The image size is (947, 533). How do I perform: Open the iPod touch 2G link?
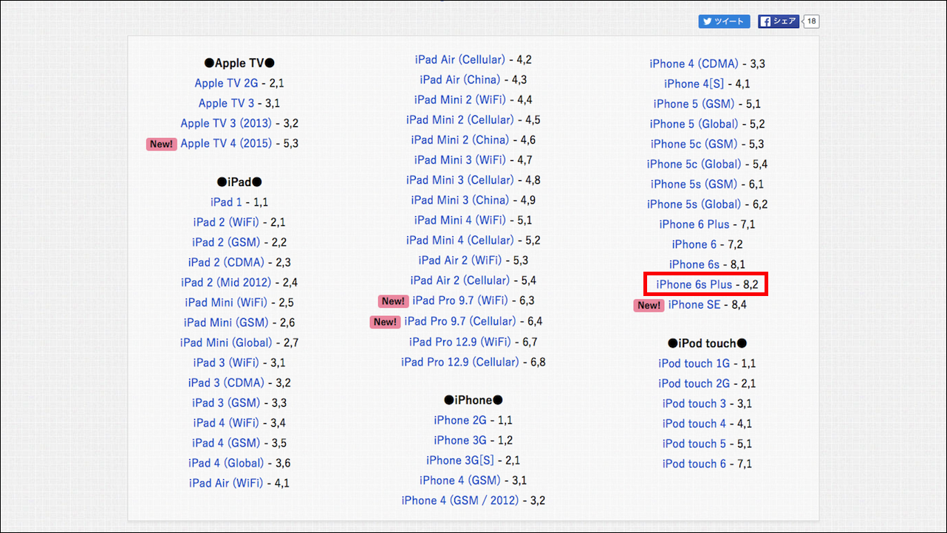[694, 383]
